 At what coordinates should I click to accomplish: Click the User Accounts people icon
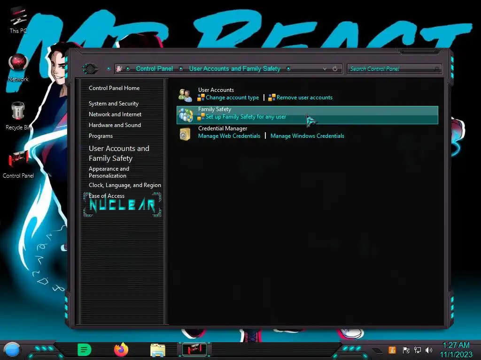click(185, 95)
